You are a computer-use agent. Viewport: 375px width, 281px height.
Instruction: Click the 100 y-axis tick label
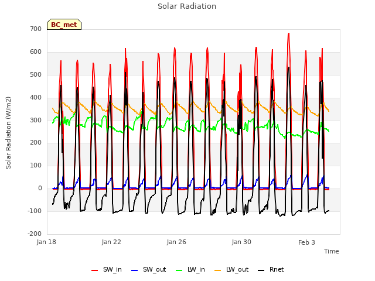coord(36,165)
